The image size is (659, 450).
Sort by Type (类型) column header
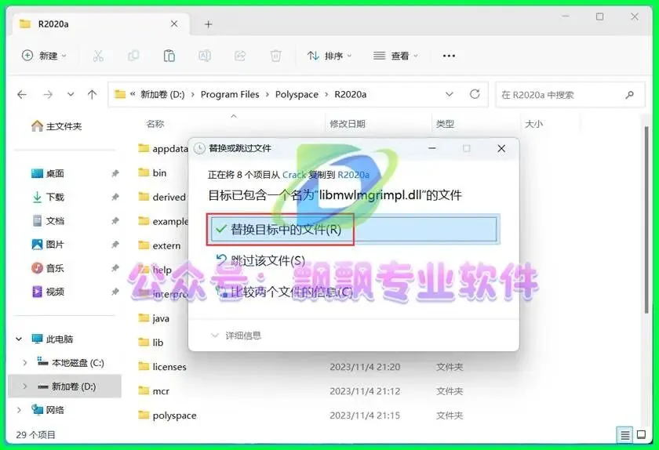pos(445,124)
